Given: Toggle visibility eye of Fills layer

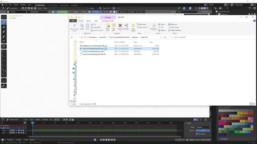Looking at the screenshot, I should click(x=21, y=133).
